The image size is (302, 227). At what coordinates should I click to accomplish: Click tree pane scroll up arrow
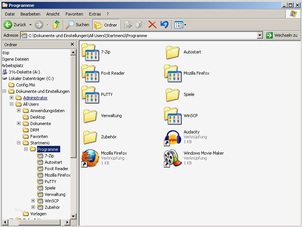[73, 52]
